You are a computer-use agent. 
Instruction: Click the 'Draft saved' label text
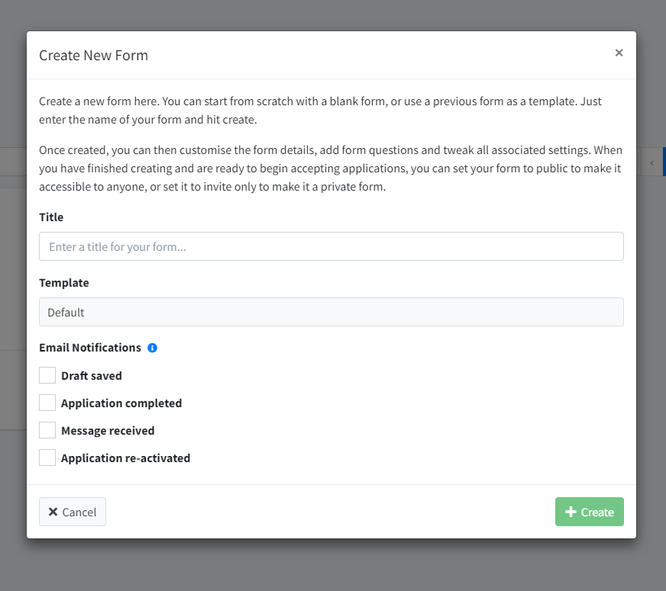click(x=92, y=376)
